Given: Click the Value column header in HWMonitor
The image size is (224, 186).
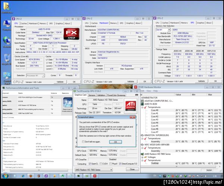Looking at the screenshot, I should click(x=182, y=94).
